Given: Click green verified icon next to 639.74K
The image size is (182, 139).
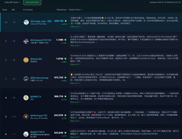Looking at the screenshot, I should pyautogui.click(x=66, y=21).
